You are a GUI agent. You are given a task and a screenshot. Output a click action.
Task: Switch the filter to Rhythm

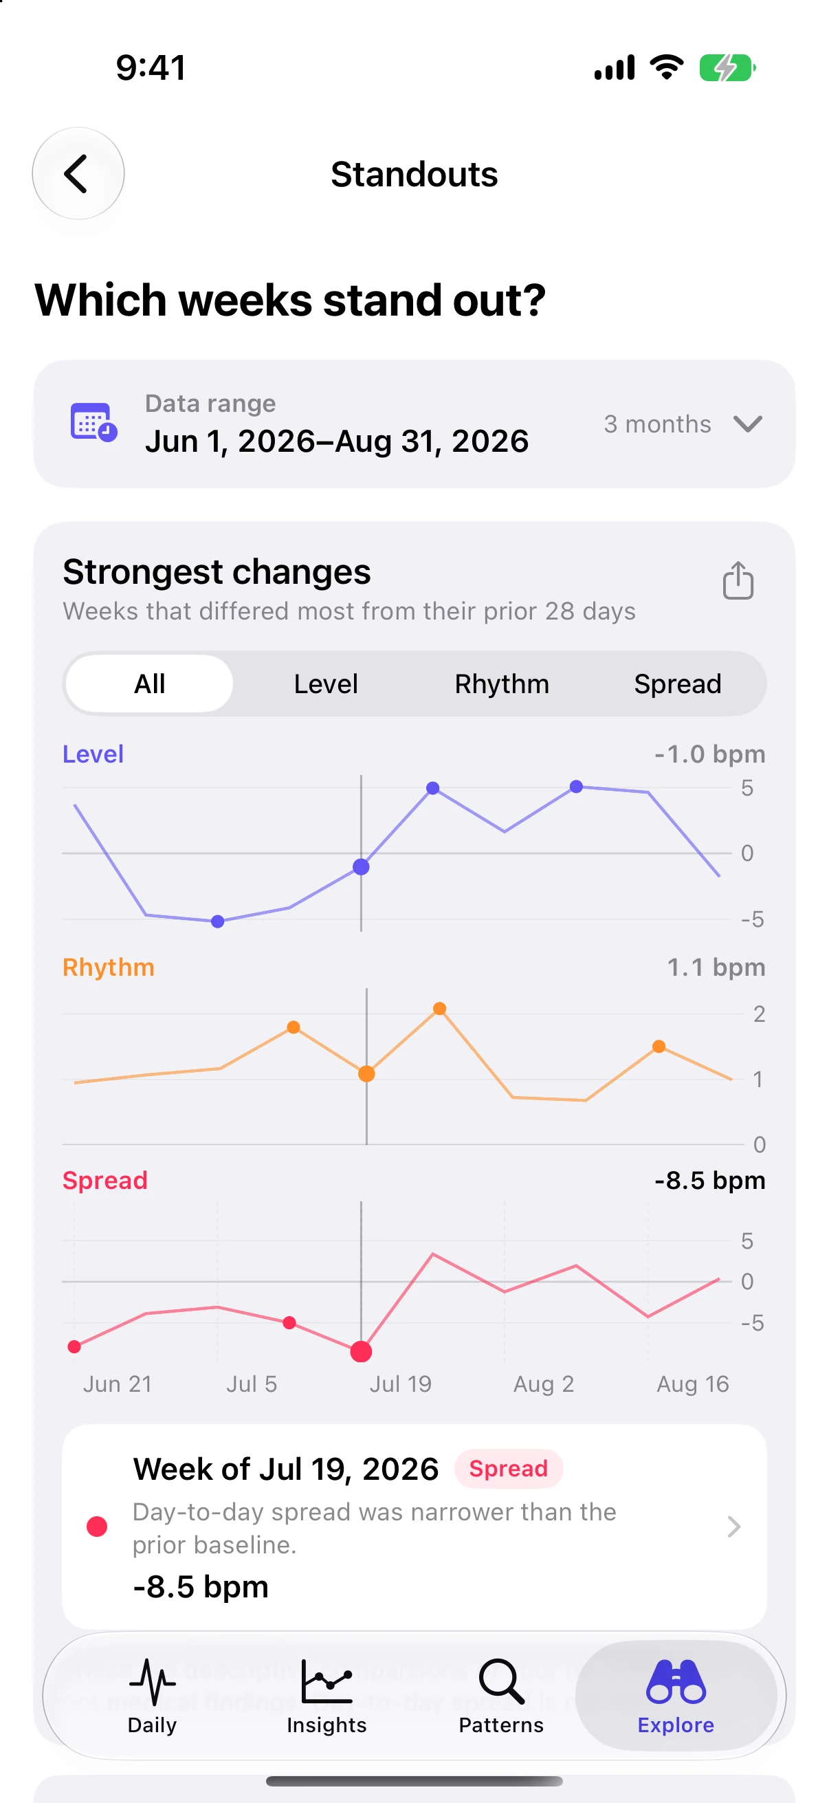(x=502, y=684)
